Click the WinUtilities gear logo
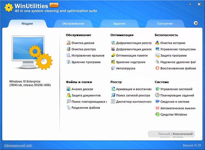The height and width of the screenshot is (150, 205). [9, 8]
